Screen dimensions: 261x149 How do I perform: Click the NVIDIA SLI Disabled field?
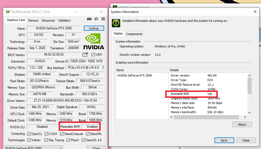(42, 127)
